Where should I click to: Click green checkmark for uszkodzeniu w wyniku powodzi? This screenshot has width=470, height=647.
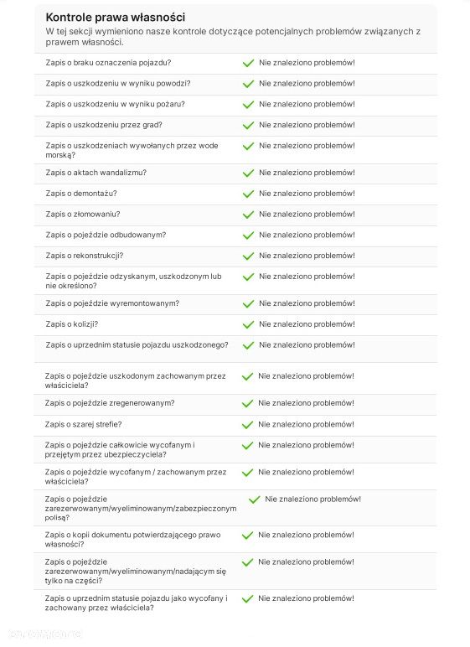click(248, 84)
